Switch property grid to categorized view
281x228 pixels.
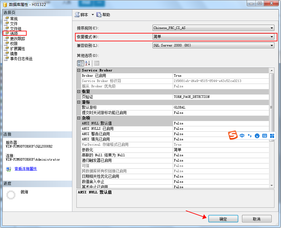pos(80,63)
